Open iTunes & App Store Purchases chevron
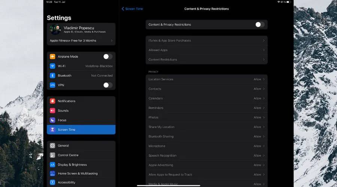The width and height of the screenshot is (337, 187). pos(264,40)
